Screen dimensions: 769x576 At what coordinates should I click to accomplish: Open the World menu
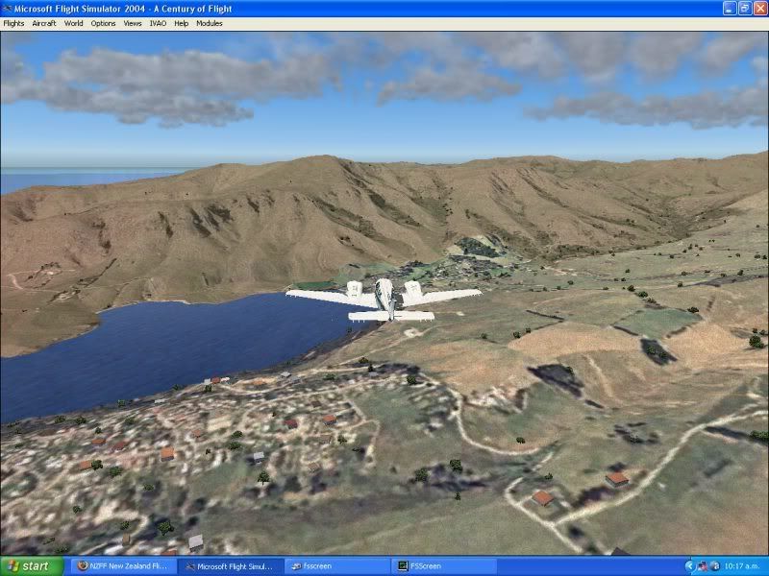(x=74, y=23)
